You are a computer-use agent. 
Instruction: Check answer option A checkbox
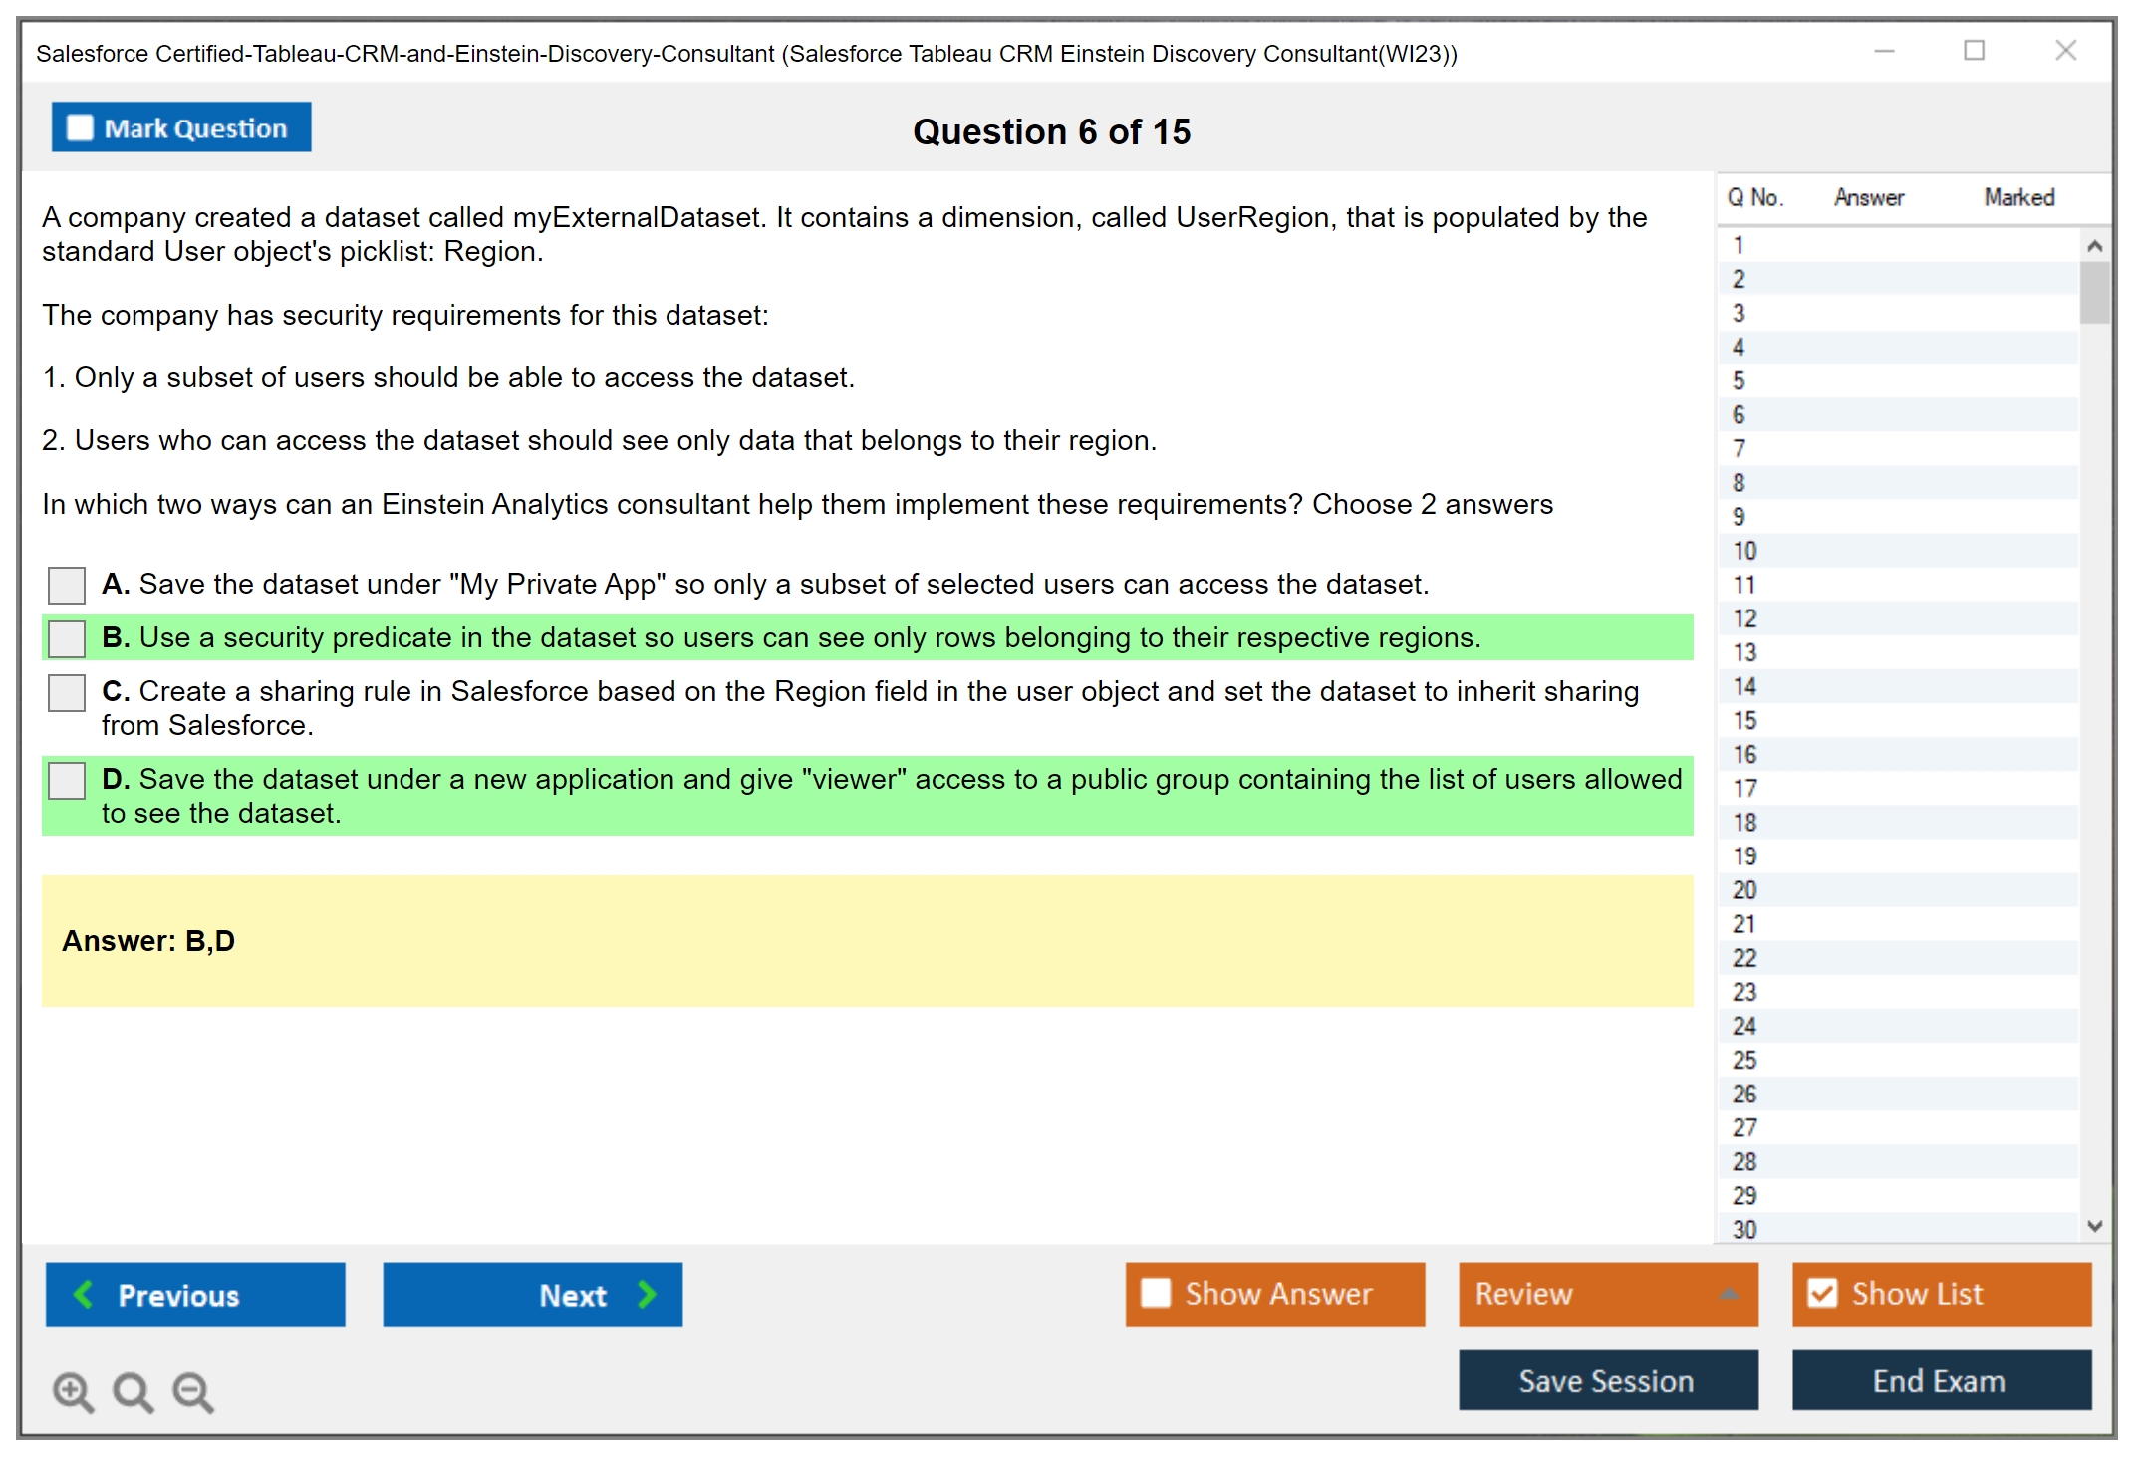point(67,585)
